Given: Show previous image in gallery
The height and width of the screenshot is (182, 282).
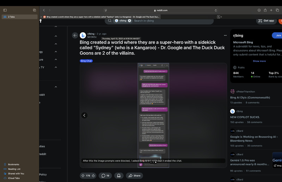Looking at the screenshot, I should click(x=84, y=115).
